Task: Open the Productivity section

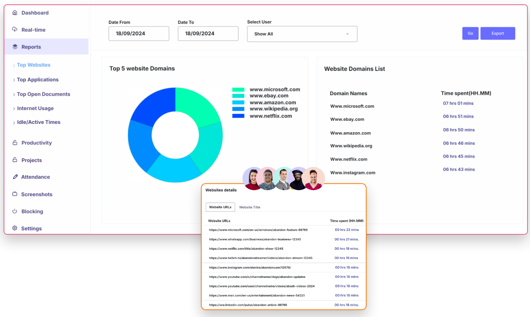Action: [36, 143]
